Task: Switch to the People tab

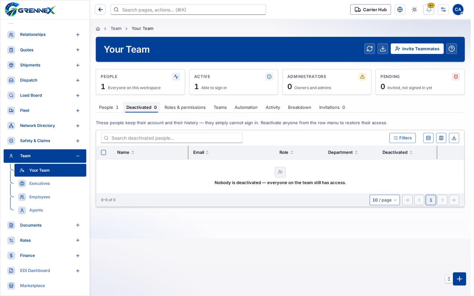Action: 109,107
